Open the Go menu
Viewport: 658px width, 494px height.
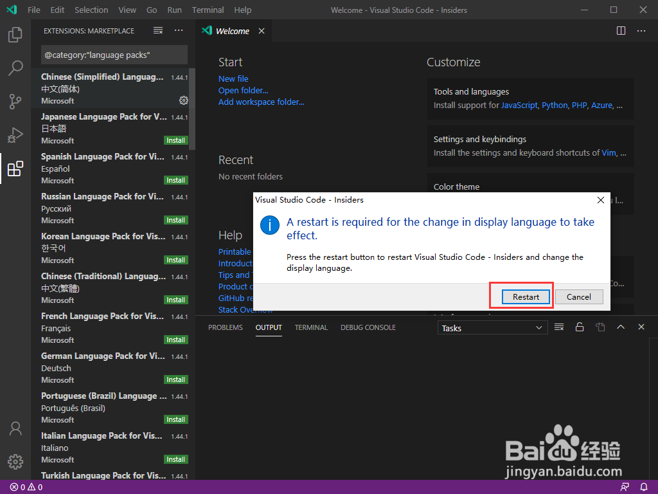pyautogui.click(x=152, y=10)
